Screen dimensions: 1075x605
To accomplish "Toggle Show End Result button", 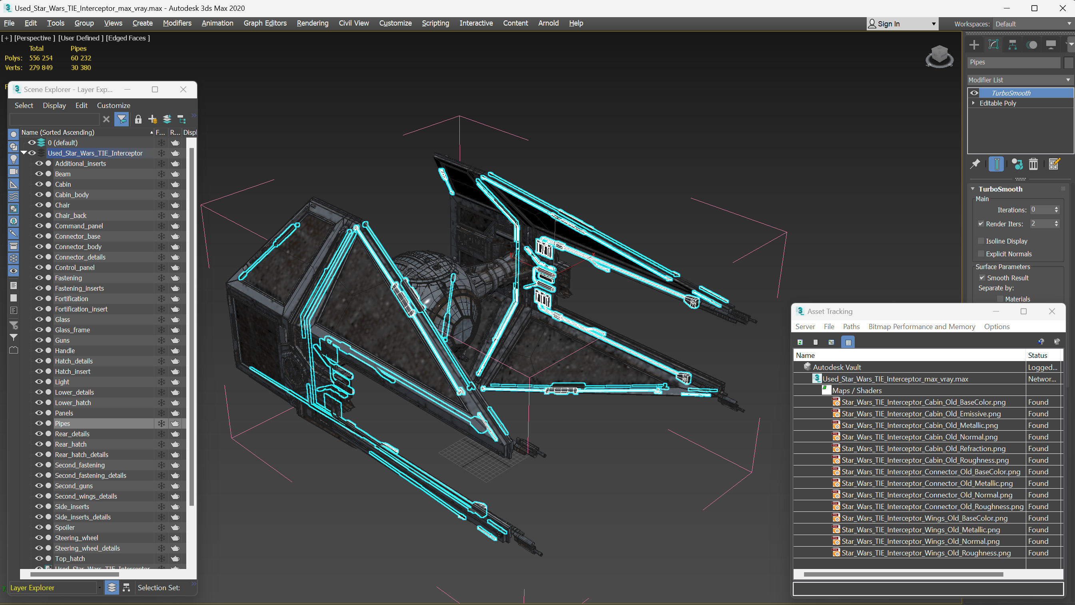I will click(996, 164).
